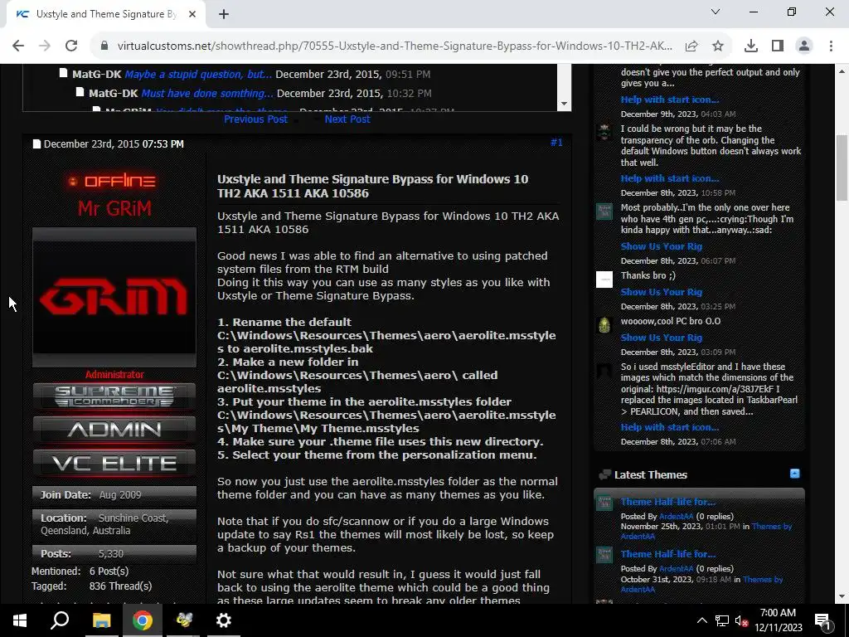Viewport: 849px width, 637px height.
Task: Click the Supreme Commander rank badge
Action: [114, 396]
